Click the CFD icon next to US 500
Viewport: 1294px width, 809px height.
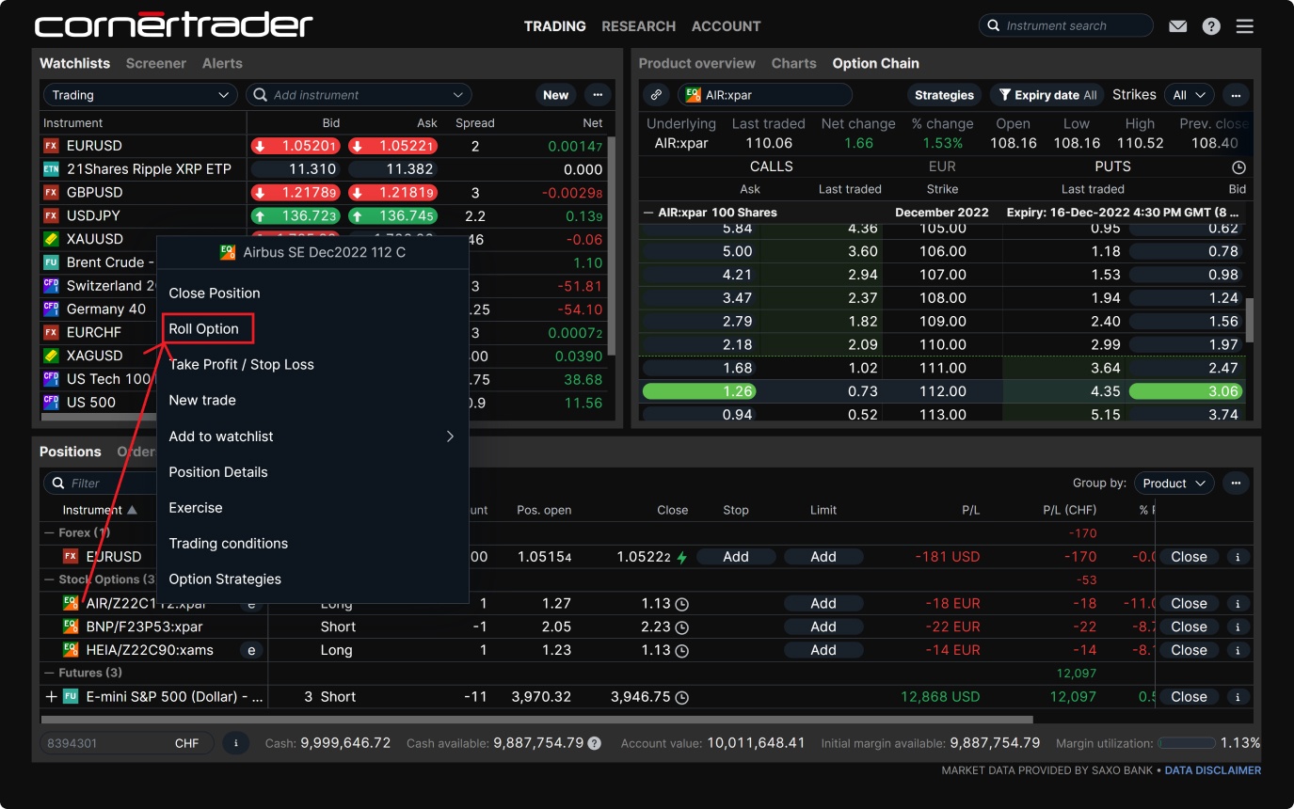52,402
